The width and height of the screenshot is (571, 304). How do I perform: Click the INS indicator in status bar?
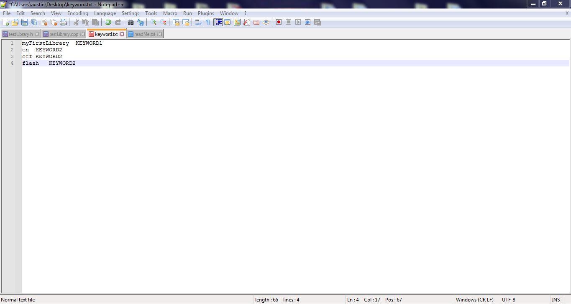click(556, 299)
